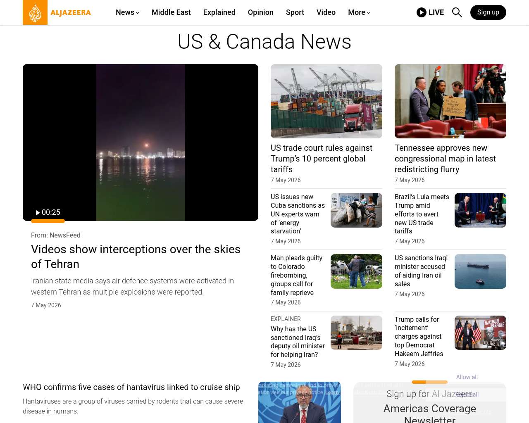This screenshot has height=423, width=529.
Task: Expand the More menu chevron
Action: tap(369, 13)
